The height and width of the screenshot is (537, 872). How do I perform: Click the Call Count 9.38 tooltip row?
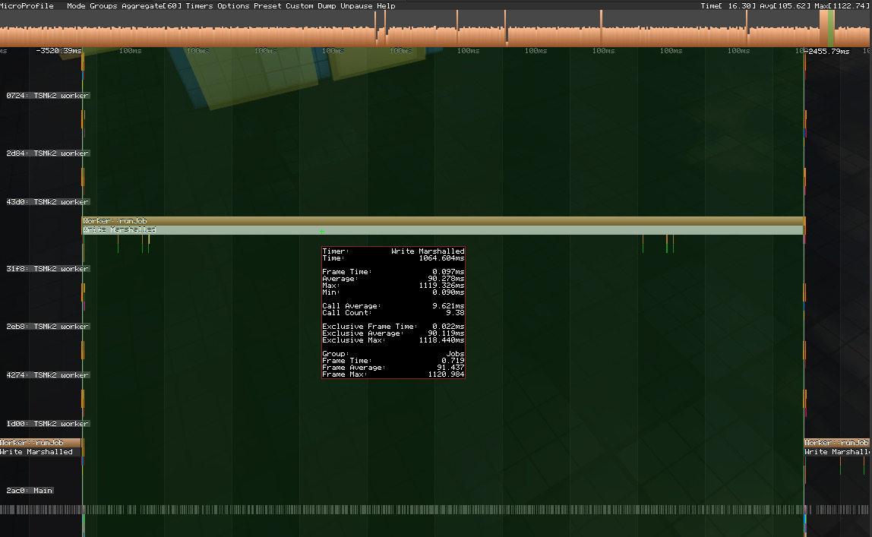(393, 312)
